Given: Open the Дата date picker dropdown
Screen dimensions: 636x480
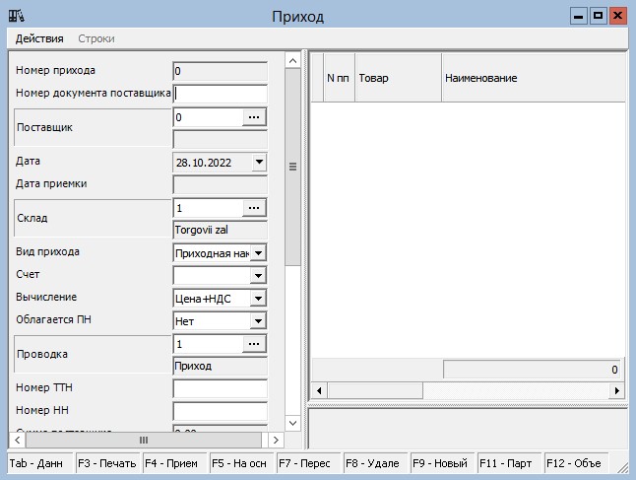Looking at the screenshot, I should click(x=258, y=163).
